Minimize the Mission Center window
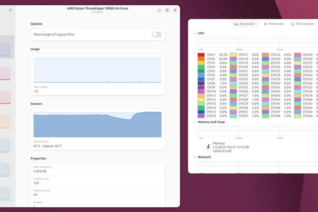 [x=159, y=10]
